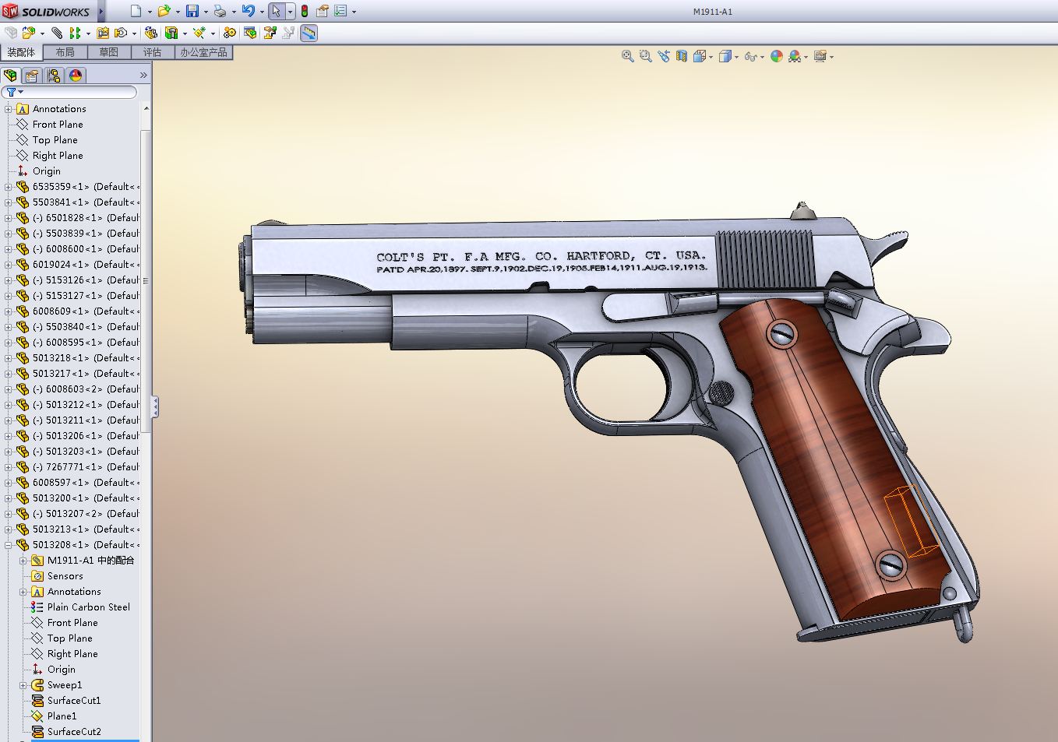Screen dimensions: 1058x742
Task: Open the ConfigurationManager tab
Action: pyautogui.click(x=54, y=76)
